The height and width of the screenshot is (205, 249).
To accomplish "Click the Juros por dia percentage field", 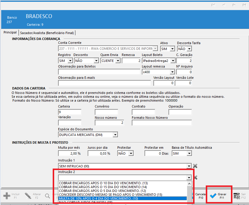I will pyautogui.click(x=97, y=153).
